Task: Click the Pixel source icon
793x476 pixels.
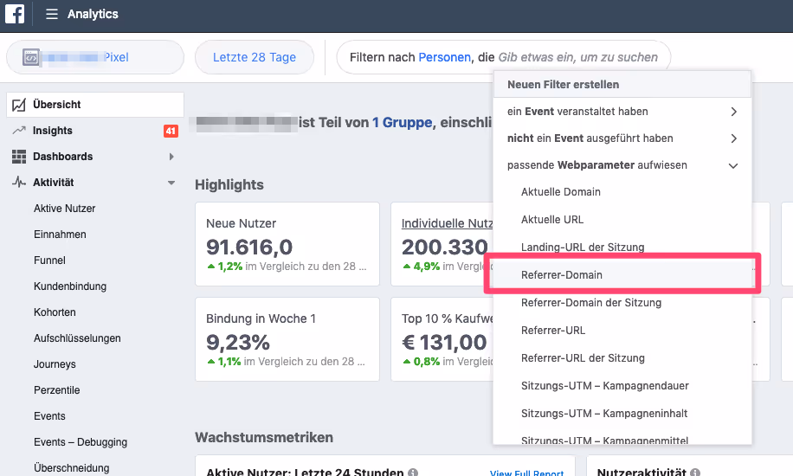Action: (31, 57)
